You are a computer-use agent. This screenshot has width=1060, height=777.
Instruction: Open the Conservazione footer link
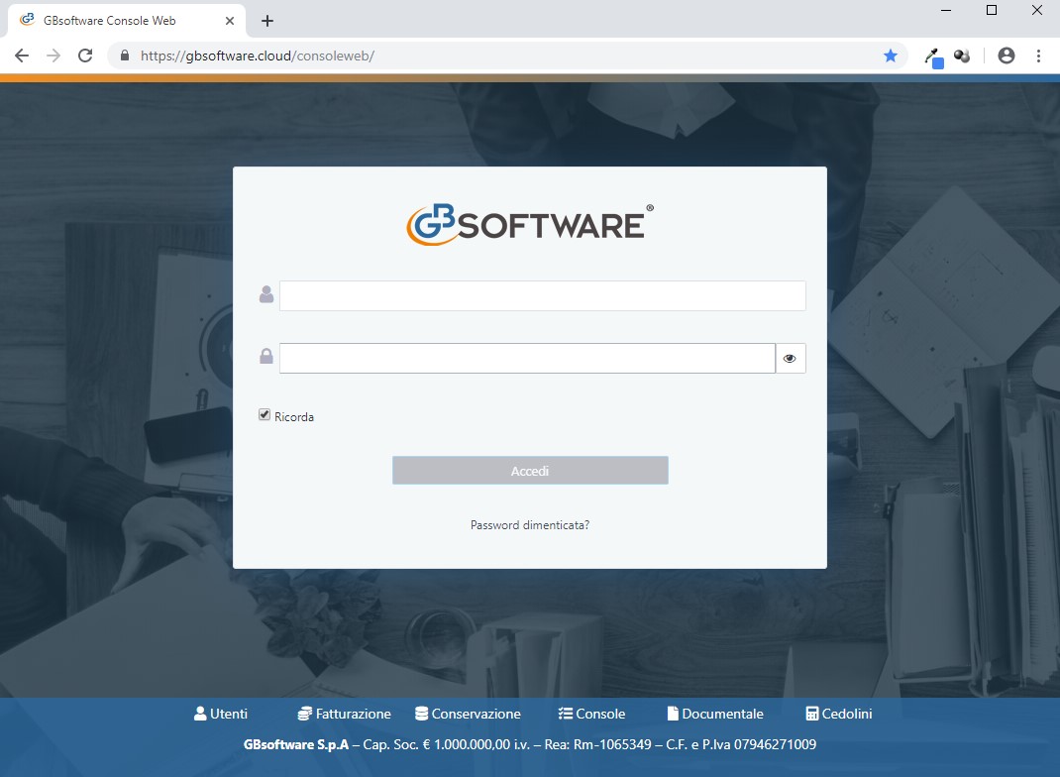pos(468,714)
